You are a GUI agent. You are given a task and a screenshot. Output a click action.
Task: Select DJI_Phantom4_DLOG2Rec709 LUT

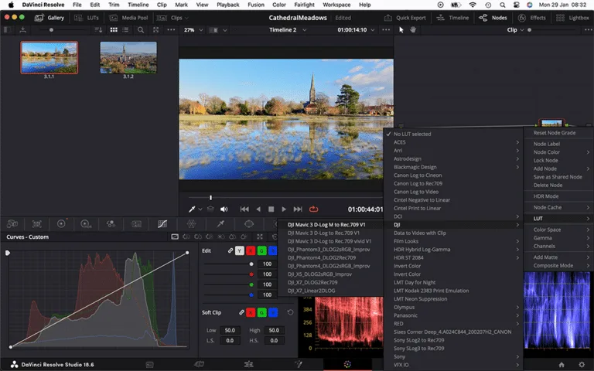[330, 257]
